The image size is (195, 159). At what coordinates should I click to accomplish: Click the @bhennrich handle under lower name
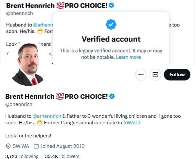tap(19, 104)
